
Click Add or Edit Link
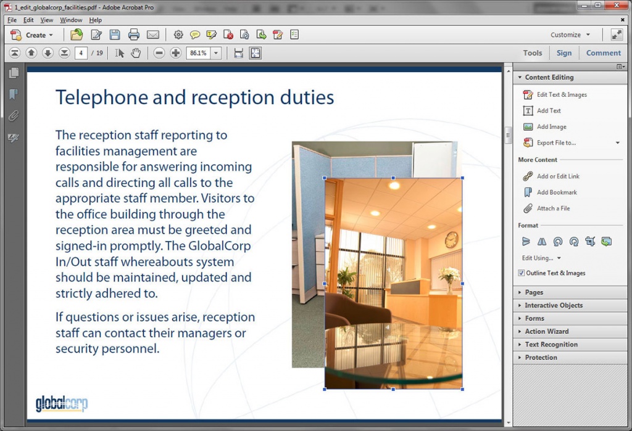[551, 176]
